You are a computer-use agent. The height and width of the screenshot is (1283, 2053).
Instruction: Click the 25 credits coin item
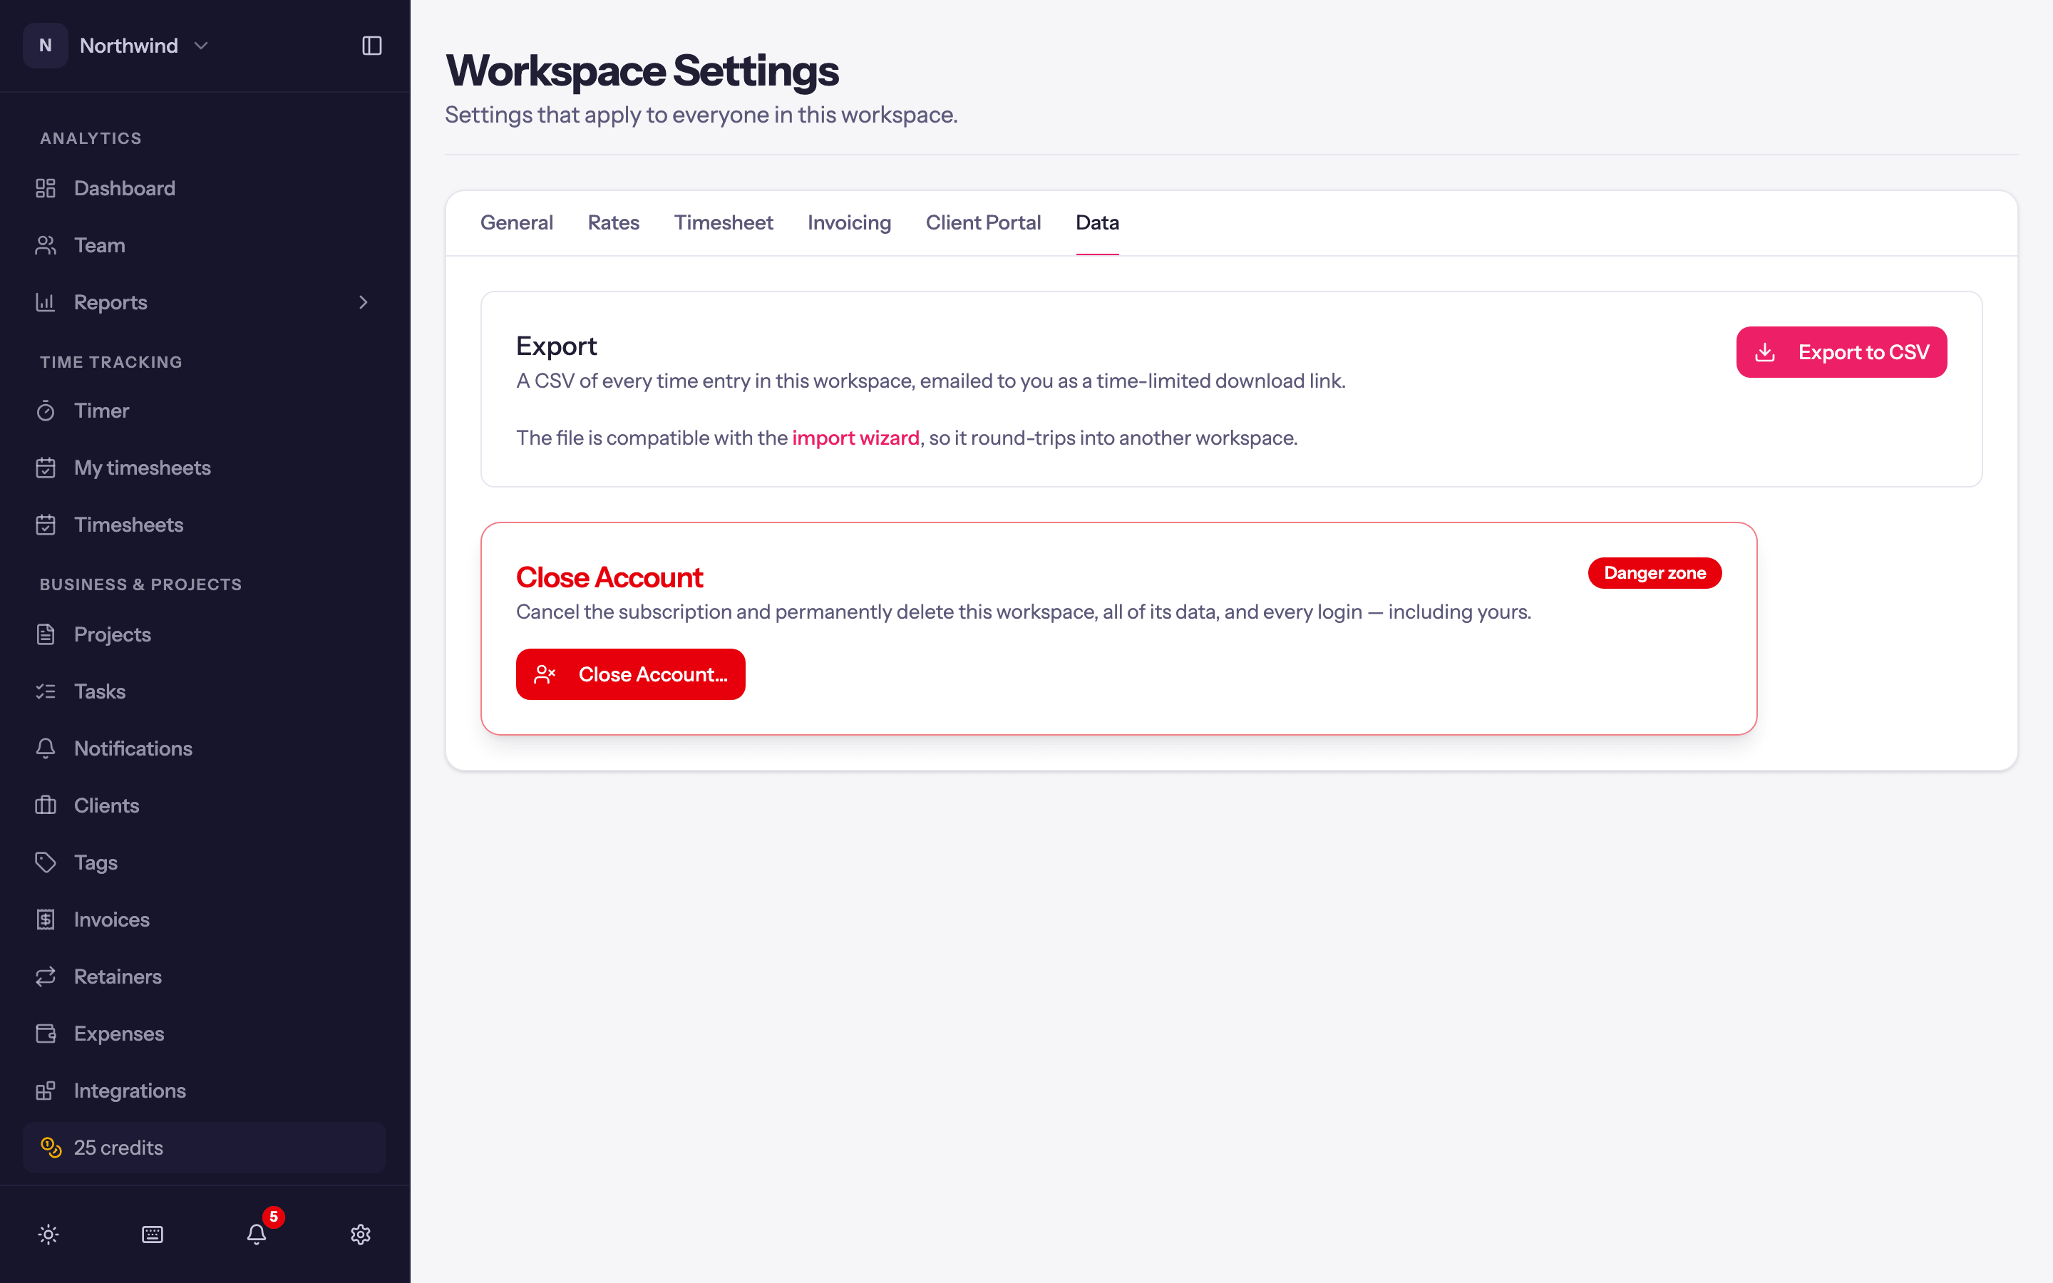coord(205,1148)
